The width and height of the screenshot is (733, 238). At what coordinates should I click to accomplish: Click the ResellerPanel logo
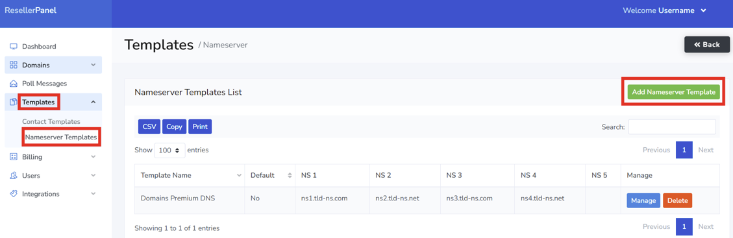click(x=31, y=10)
